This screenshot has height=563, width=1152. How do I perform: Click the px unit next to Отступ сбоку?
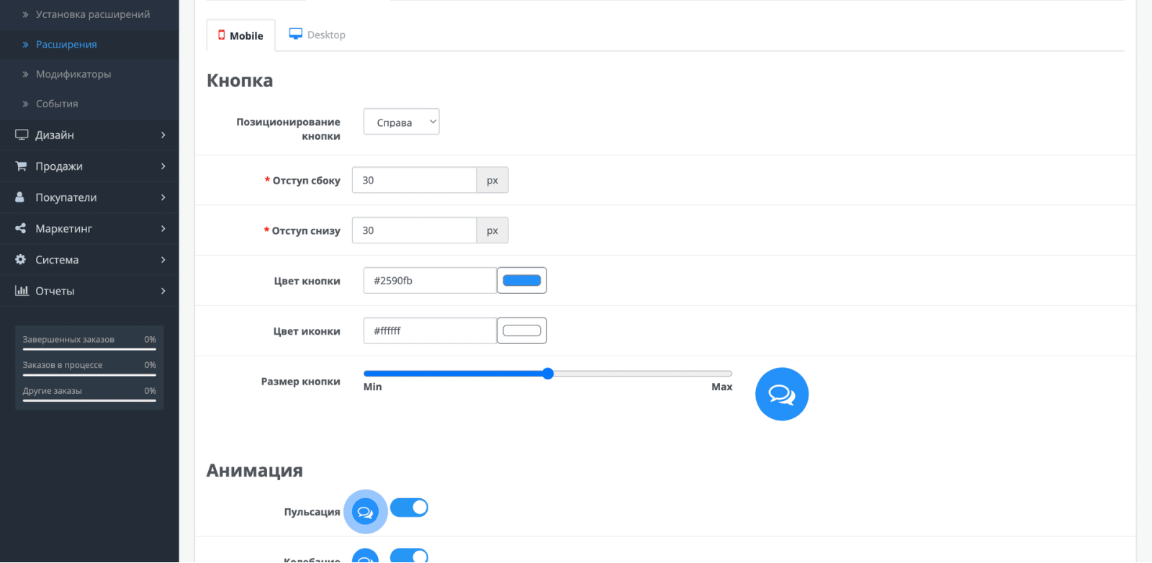click(492, 180)
